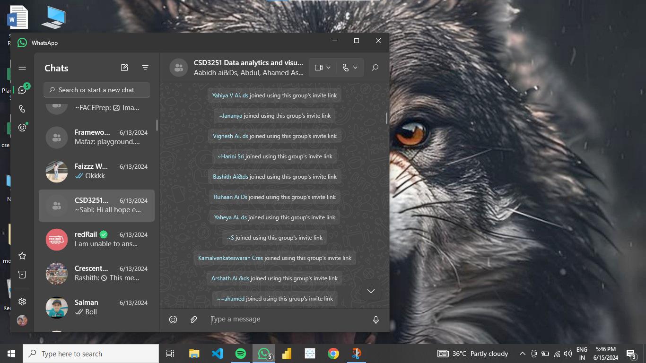Open Task View on taskbar
Image resolution: width=646 pixels, height=363 pixels.
point(170,354)
